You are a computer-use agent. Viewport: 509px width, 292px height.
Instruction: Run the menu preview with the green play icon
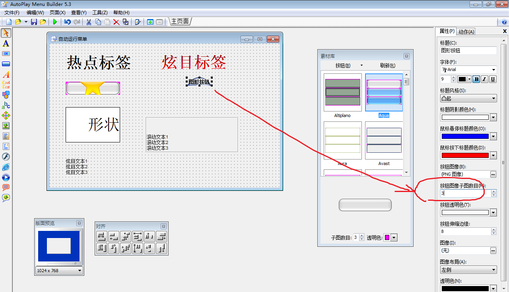(55, 22)
